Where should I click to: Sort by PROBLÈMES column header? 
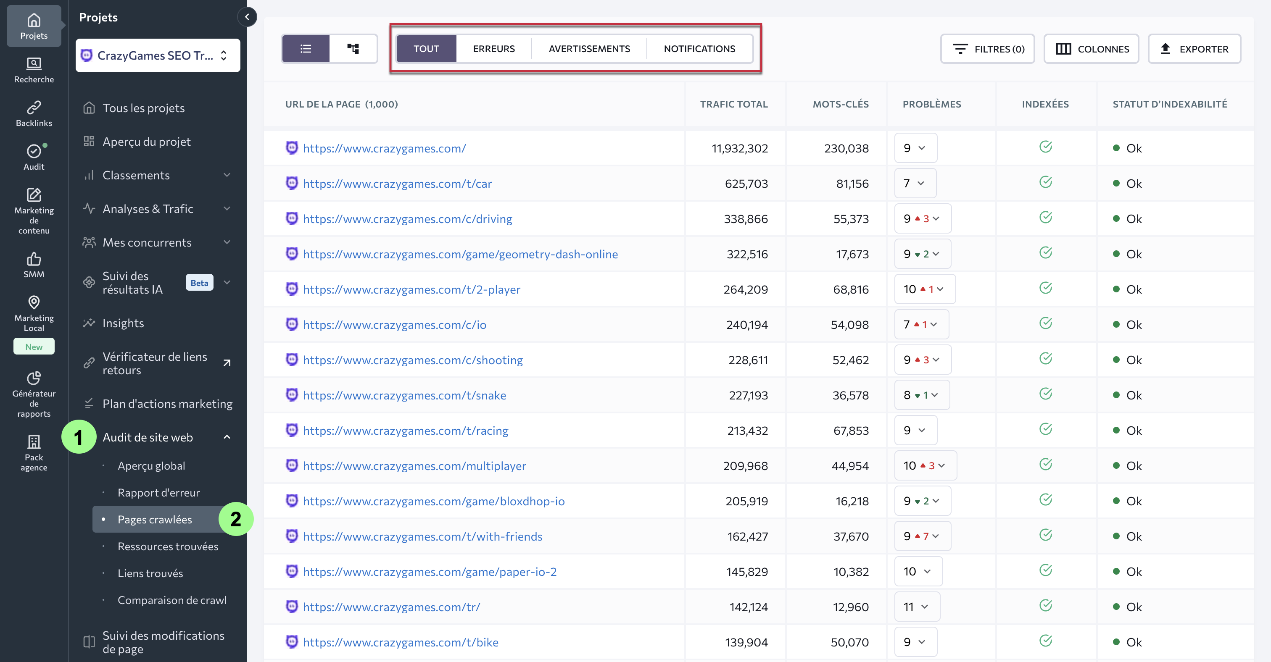click(x=931, y=104)
